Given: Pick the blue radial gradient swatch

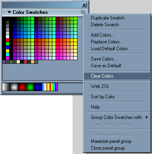Looking at the screenshot, I should pyautogui.click(x=38, y=87).
